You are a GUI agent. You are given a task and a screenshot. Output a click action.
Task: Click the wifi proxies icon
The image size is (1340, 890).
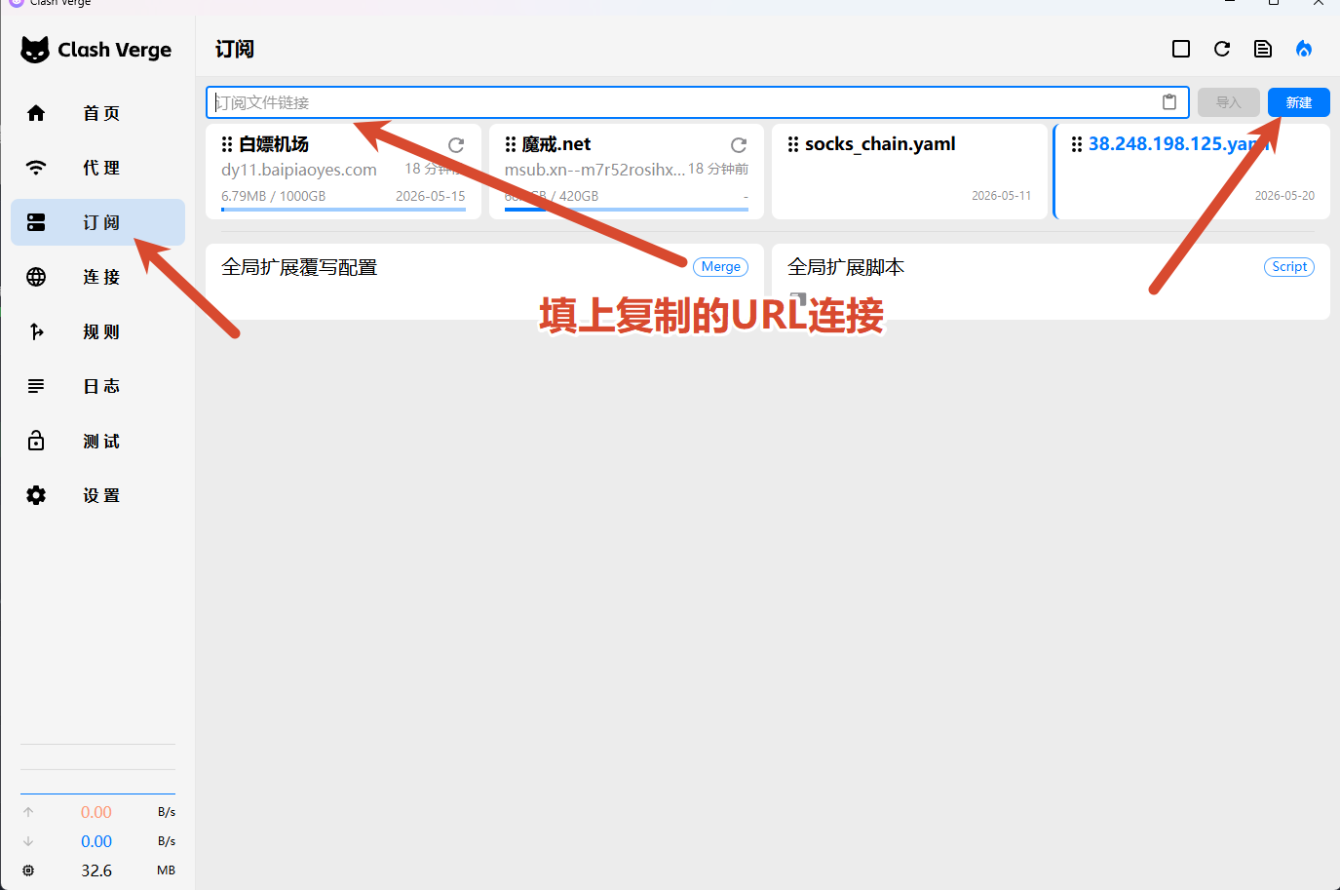pos(36,168)
